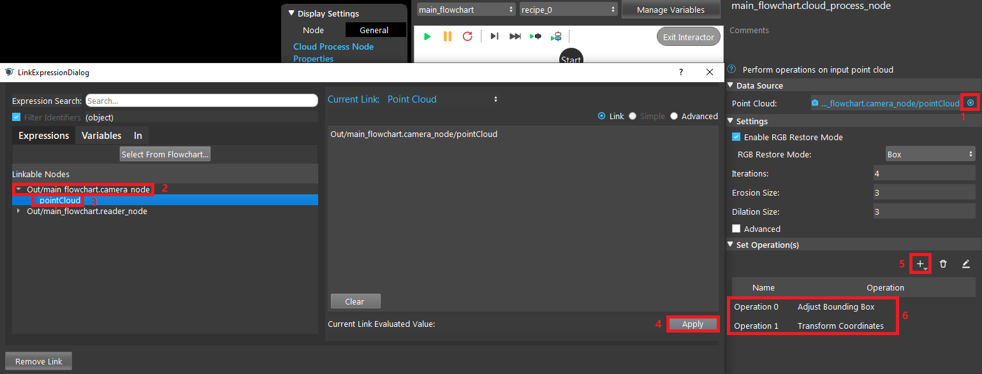Close the LinkExpressionDialog window
This screenshot has width=982, height=374.
pyautogui.click(x=710, y=72)
